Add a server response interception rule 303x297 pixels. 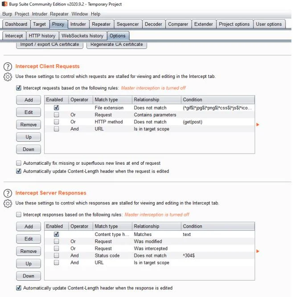[29, 227]
